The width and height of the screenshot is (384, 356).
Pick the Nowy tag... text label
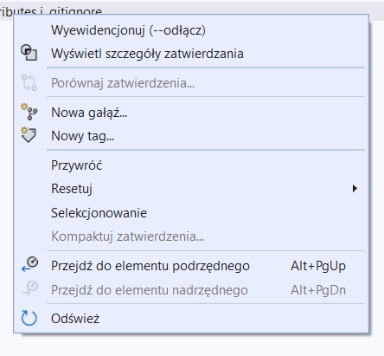point(83,136)
